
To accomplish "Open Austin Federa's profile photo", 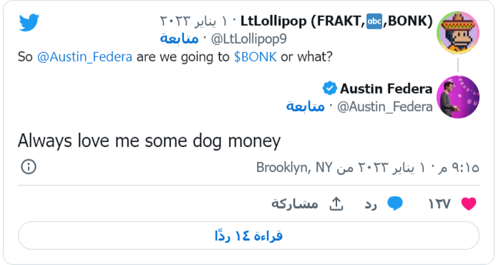I will [x=458, y=96].
